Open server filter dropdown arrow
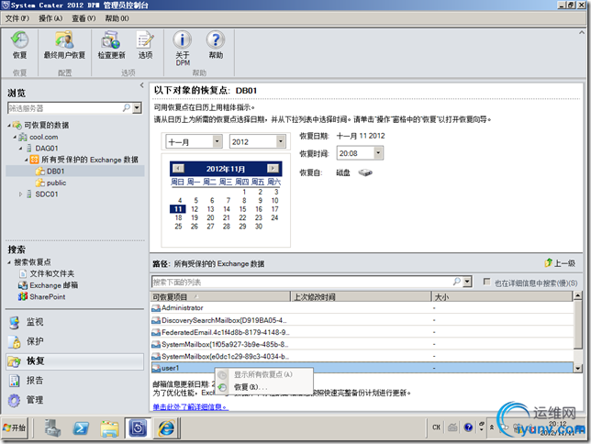The height and width of the screenshot is (444, 591). click(137, 108)
